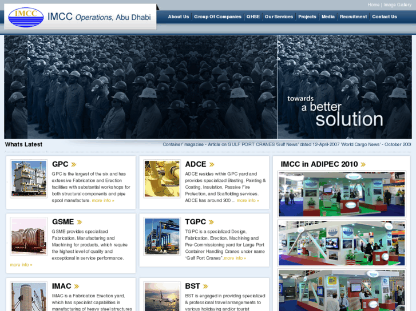
Task: Open Our Services menu
Action: 279,17
